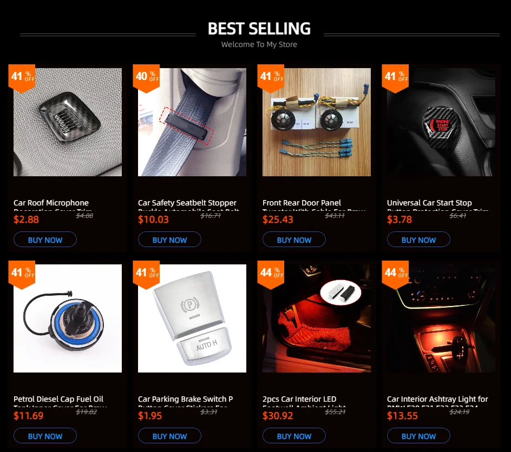Open the Car Roof Microphone product image

68,122
